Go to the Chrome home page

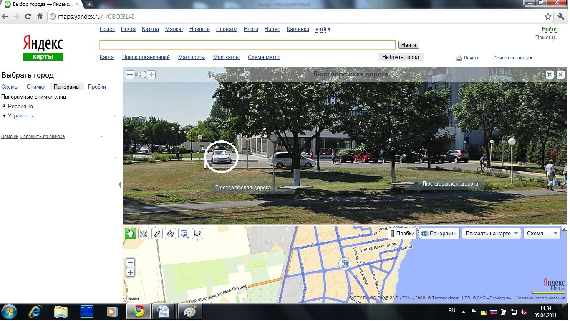point(40,17)
